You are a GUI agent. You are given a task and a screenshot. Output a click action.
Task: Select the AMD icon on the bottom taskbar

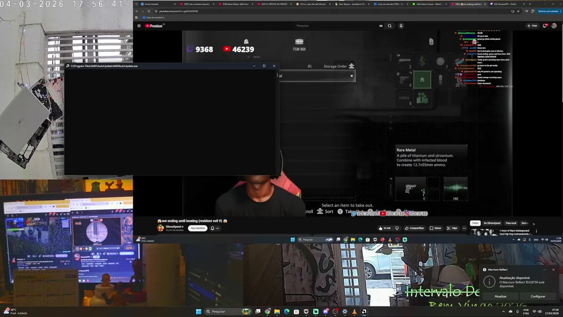364,312
